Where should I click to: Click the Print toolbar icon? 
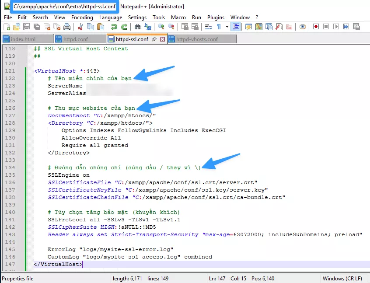67,27
